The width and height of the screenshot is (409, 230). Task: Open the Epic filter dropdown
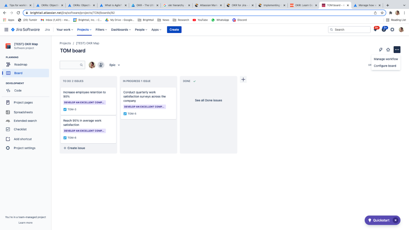coord(114,65)
